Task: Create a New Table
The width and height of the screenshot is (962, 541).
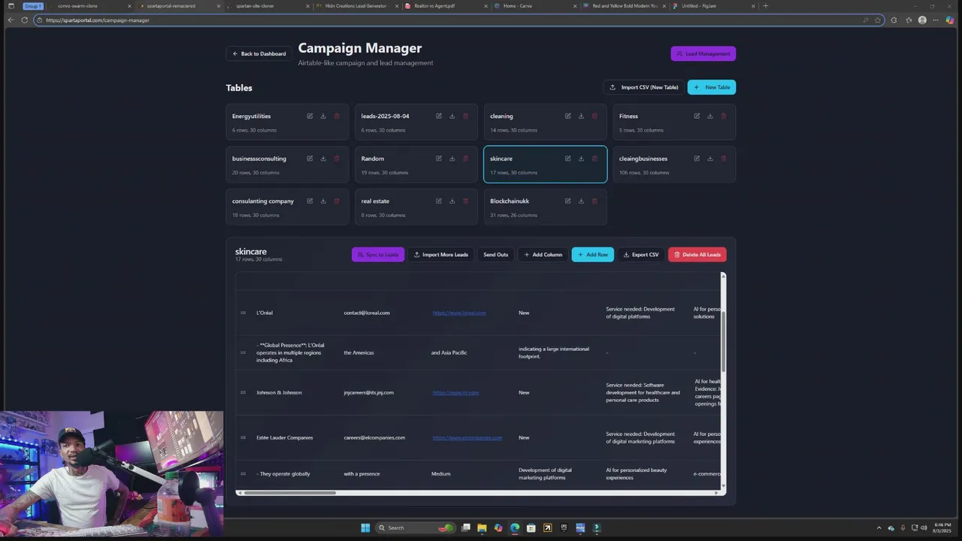Action: [712, 87]
